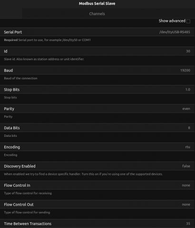
Task: Click the Modbus Serial Slave title
Action: click(97, 3)
